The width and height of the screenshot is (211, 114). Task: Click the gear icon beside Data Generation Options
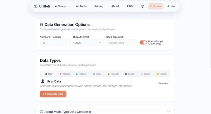(42, 24)
